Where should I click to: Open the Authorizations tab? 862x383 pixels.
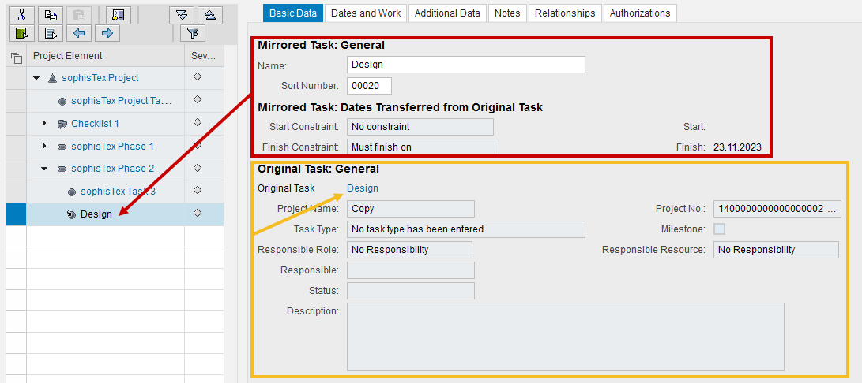click(640, 13)
